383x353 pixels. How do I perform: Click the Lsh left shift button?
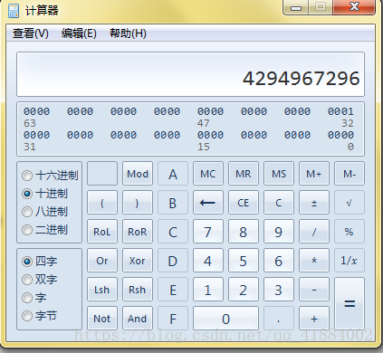102,290
